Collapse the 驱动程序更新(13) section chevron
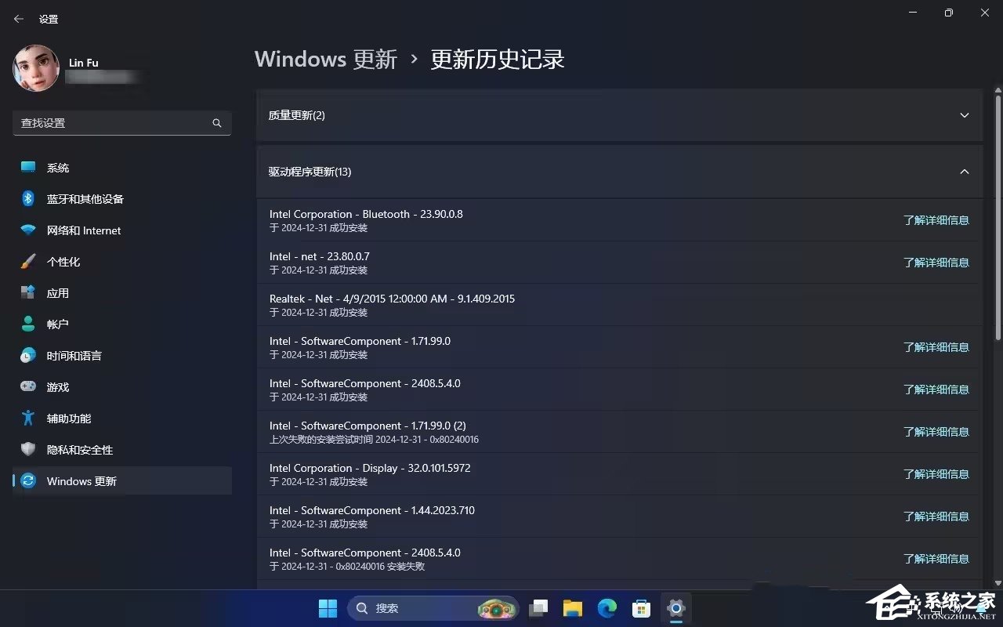This screenshot has height=627, width=1003. 965,172
